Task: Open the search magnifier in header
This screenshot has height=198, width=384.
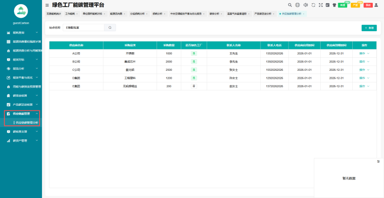Action: pos(290,5)
